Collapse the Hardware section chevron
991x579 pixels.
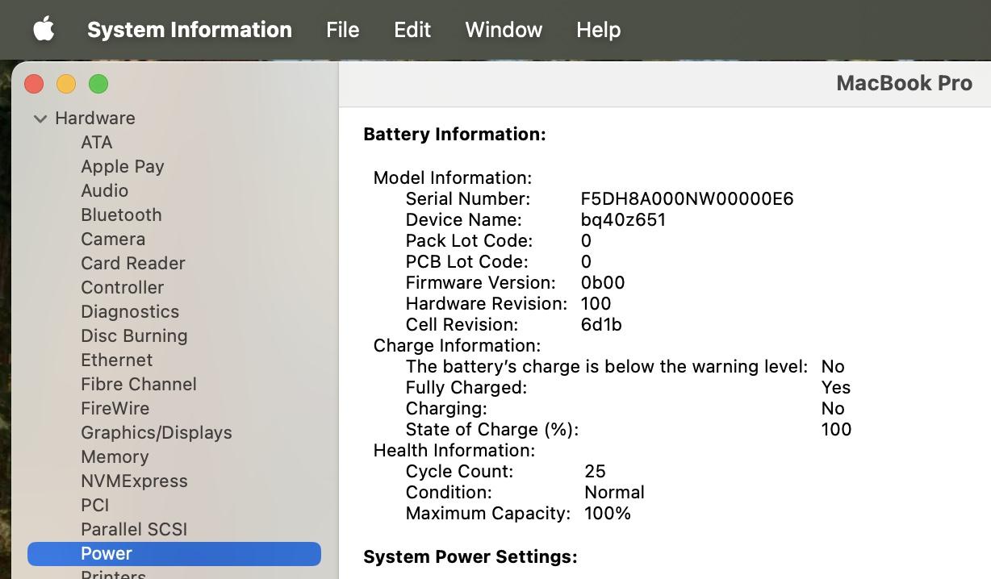click(x=40, y=119)
